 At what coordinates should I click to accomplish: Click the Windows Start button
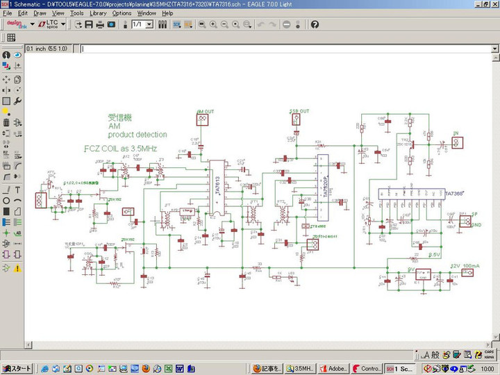17,368
